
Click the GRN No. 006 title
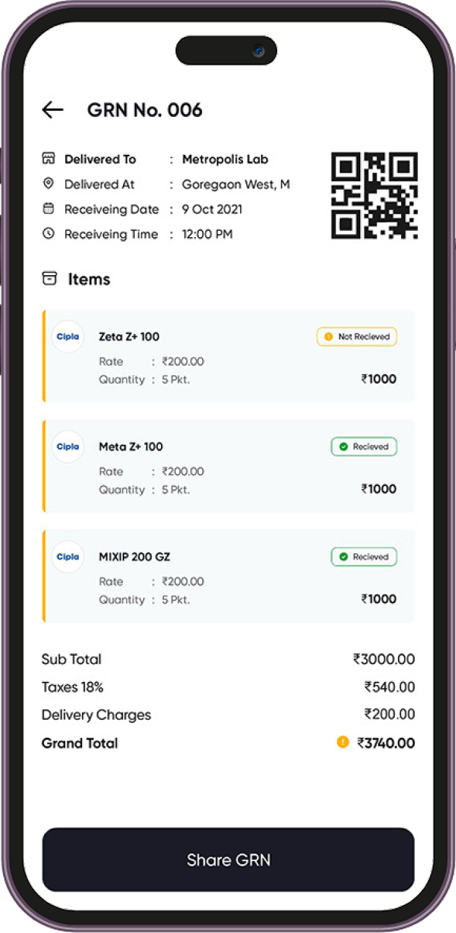point(145,110)
